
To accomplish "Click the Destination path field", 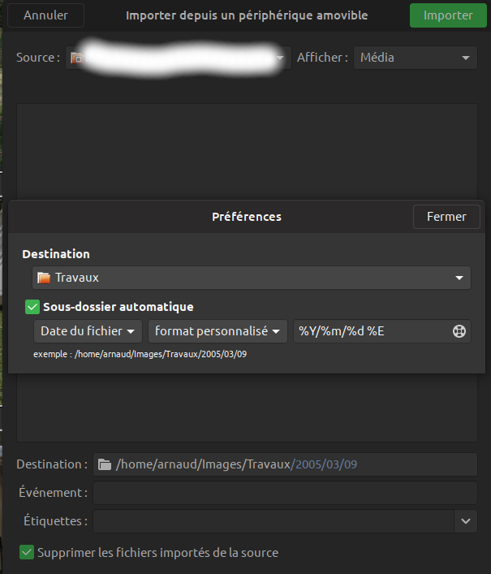I will [x=285, y=464].
